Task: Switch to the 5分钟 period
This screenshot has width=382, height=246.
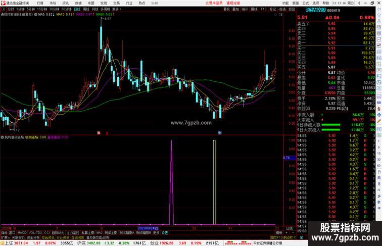Action: point(31,9)
